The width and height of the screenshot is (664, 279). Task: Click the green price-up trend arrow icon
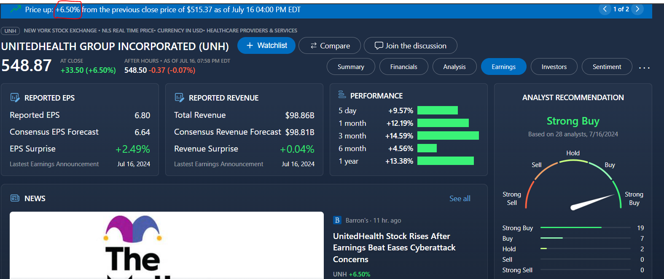point(16,9)
